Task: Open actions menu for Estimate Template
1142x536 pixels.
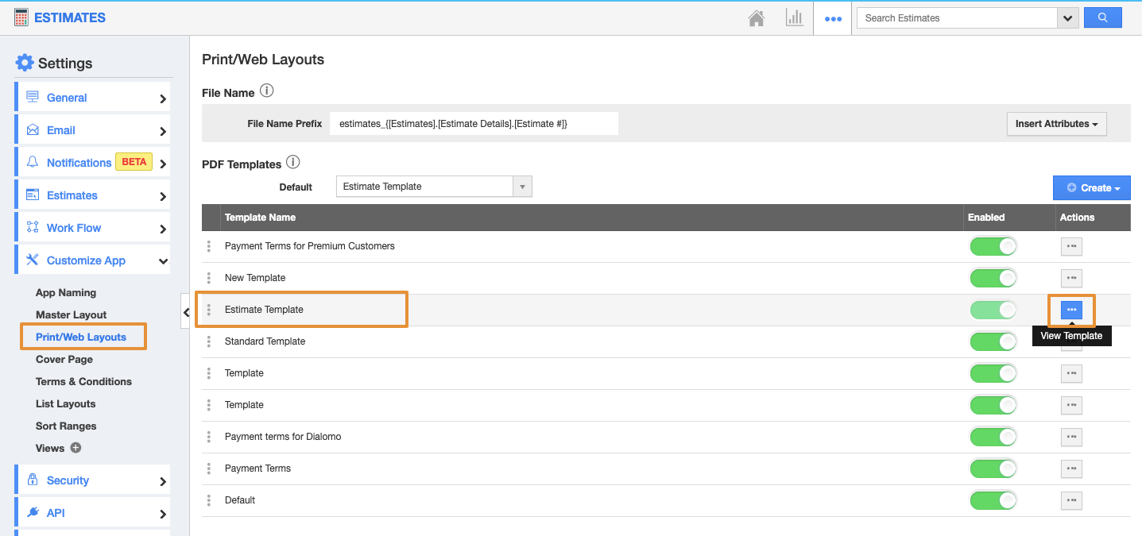Action: 1071,310
